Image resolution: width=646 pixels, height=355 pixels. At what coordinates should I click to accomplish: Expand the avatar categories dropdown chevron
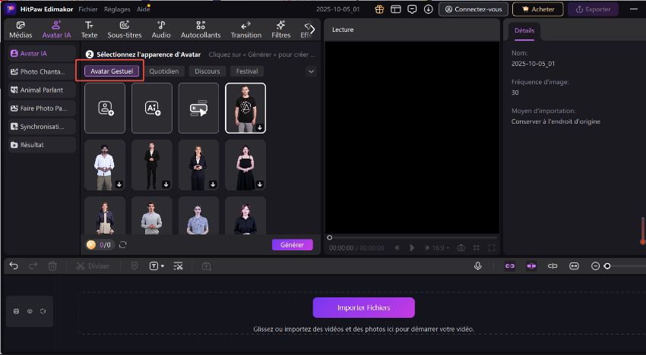point(311,71)
